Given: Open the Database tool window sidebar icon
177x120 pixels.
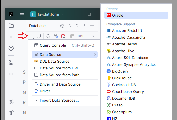Looking at the screenshot, I should click(x=11, y=101).
